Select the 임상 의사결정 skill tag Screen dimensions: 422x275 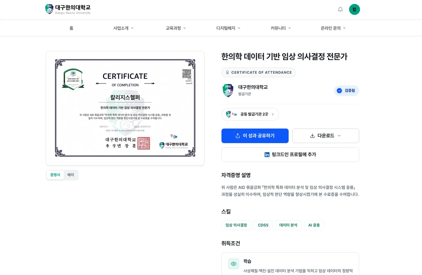point(236,225)
